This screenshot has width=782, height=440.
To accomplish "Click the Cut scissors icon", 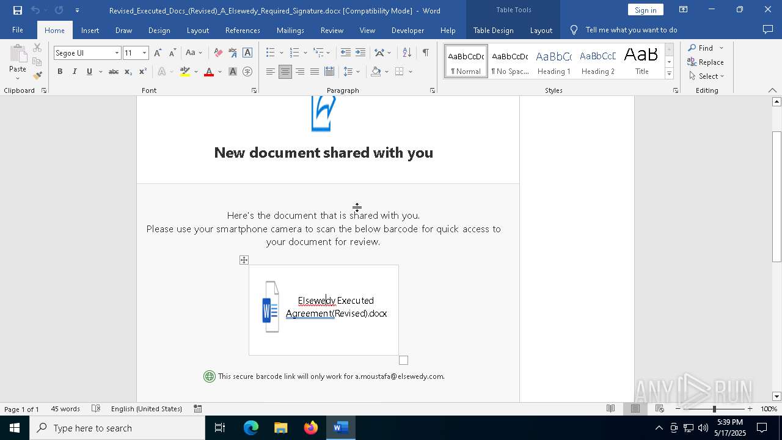I will point(37,48).
